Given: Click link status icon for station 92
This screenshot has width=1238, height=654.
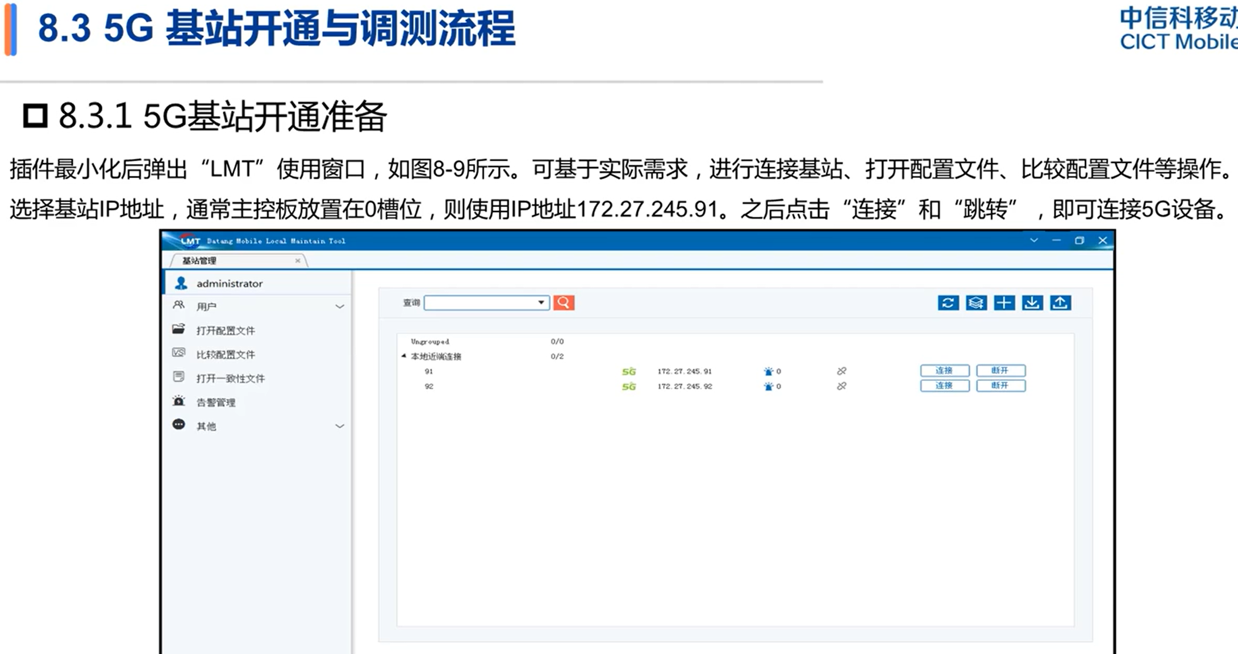Looking at the screenshot, I should point(841,386).
